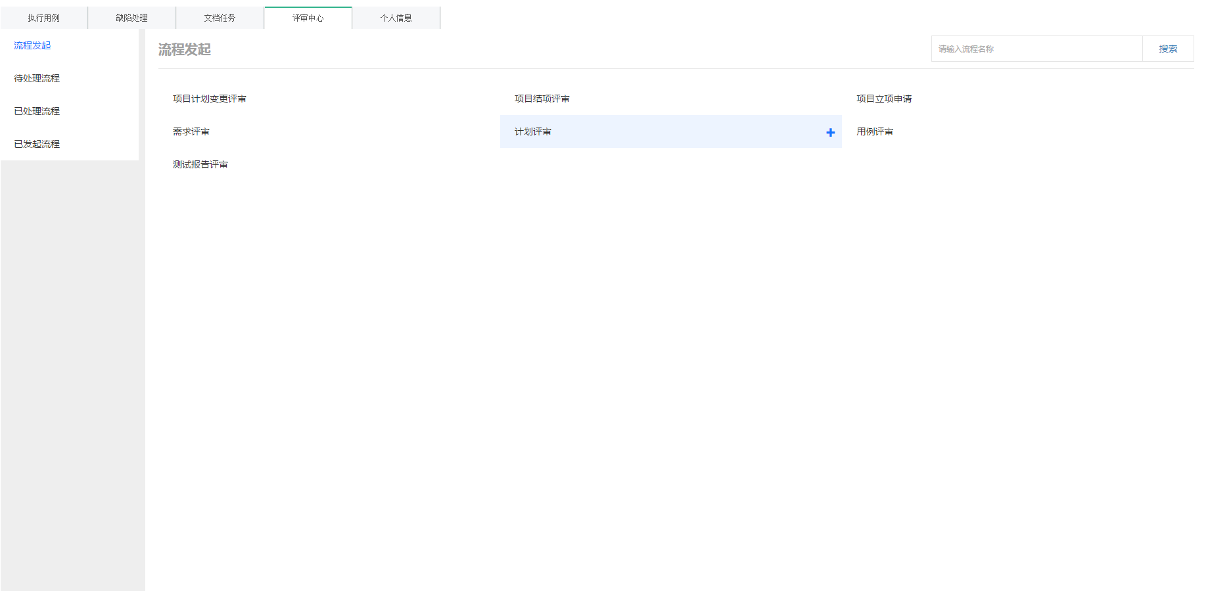1210x591 pixels.
Task: Start the 项目计划变更评审 process
Action: [x=209, y=99]
